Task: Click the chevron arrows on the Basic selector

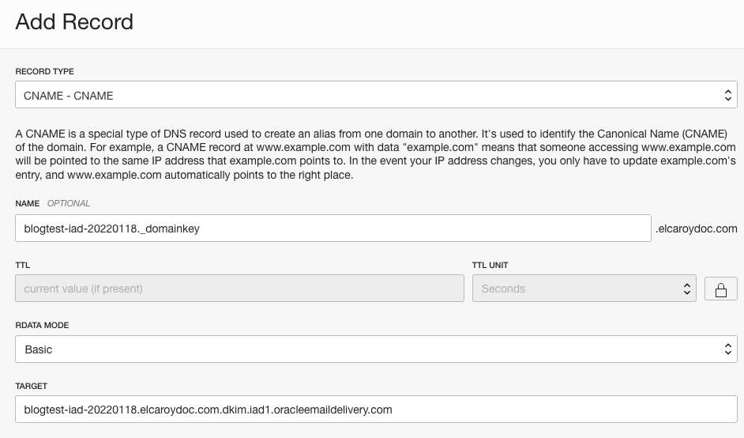Action: coord(728,349)
